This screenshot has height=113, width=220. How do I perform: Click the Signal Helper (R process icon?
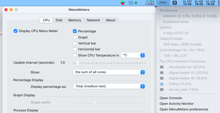(x=162, y=78)
